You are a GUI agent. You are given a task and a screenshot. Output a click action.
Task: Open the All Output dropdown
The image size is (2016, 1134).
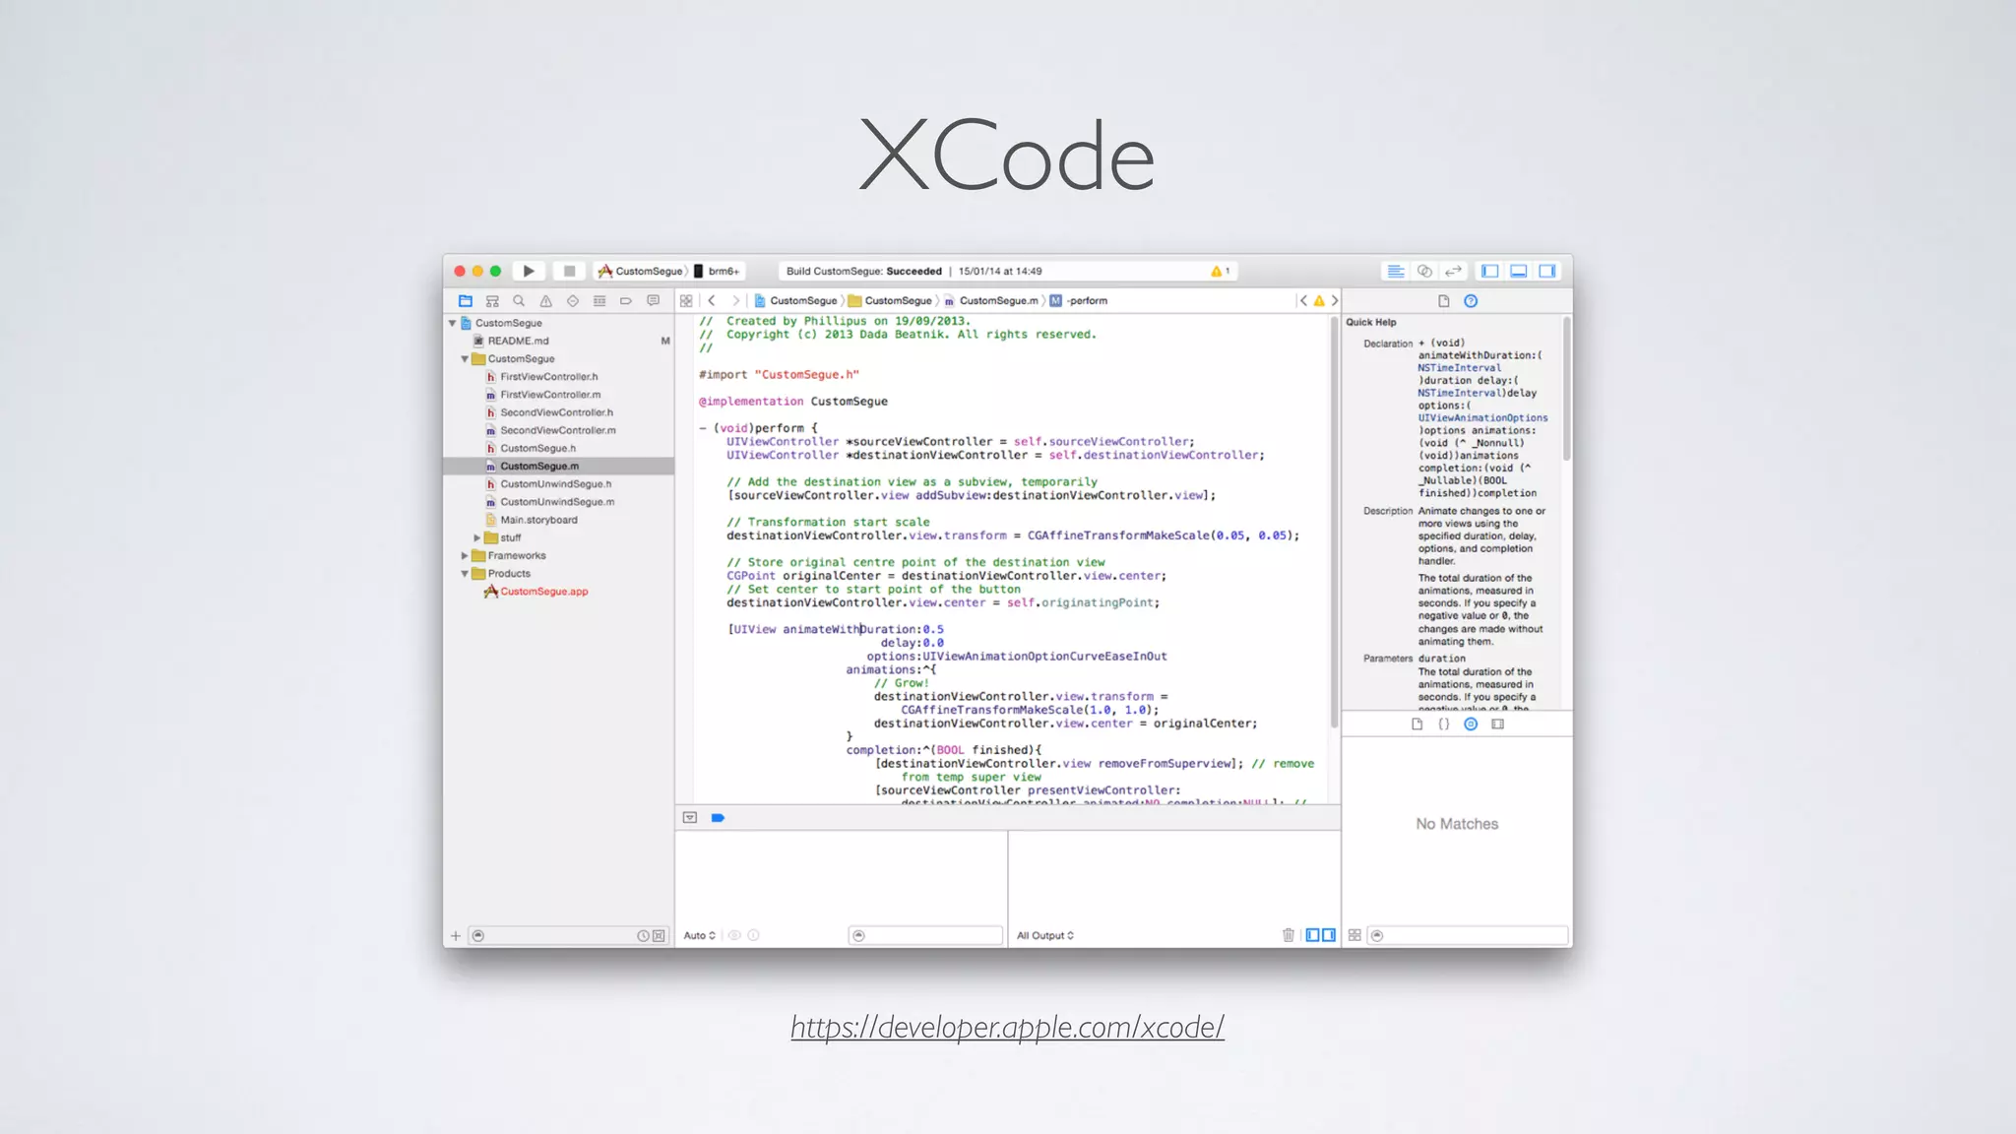[x=1045, y=935]
